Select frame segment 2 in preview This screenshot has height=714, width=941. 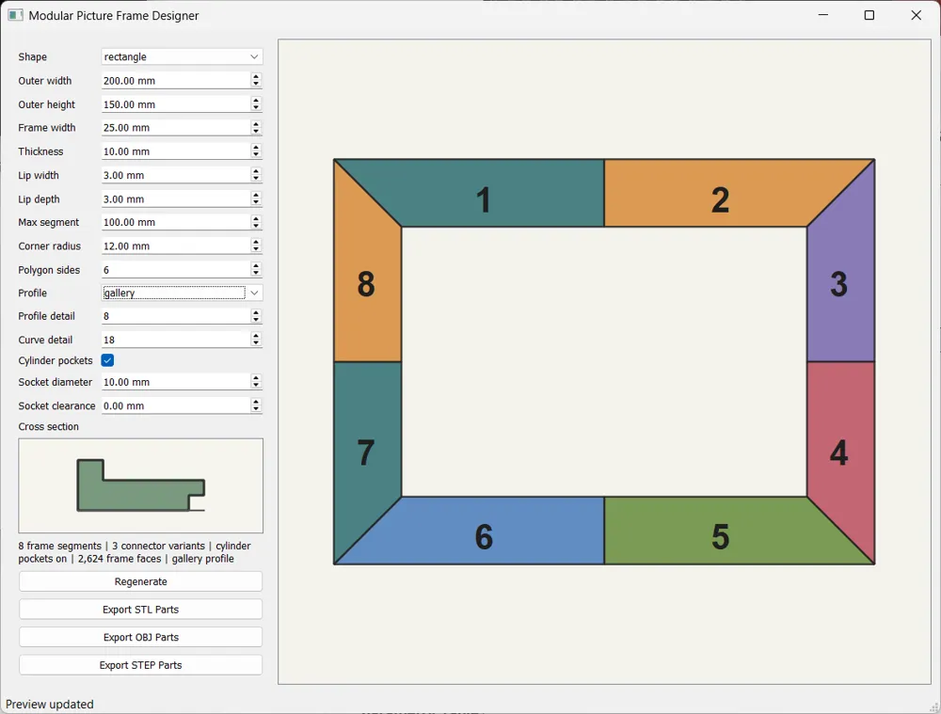tap(720, 193)
